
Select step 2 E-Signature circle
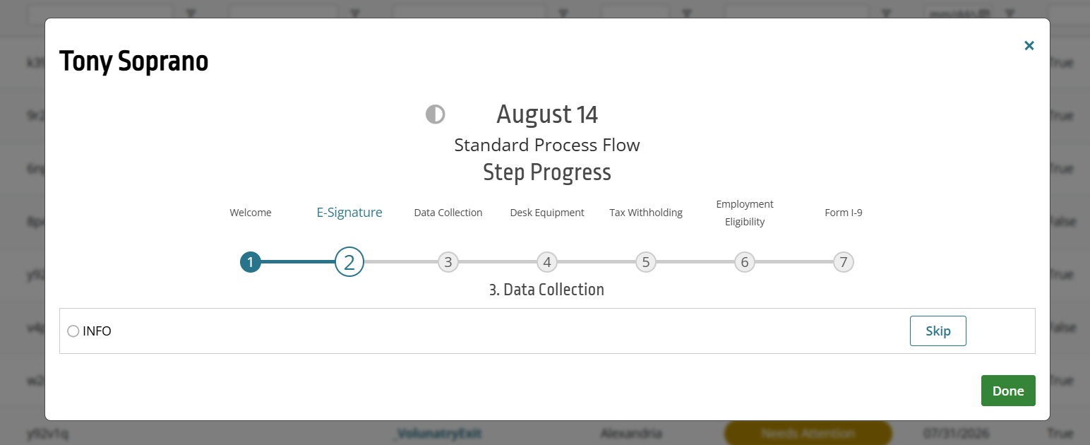[x=349, y=262]
